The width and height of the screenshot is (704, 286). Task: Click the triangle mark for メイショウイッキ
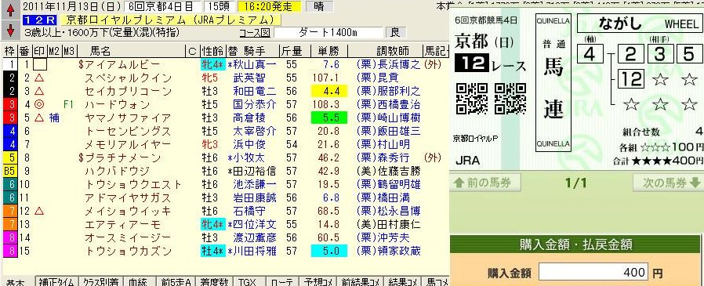(39, 211)
